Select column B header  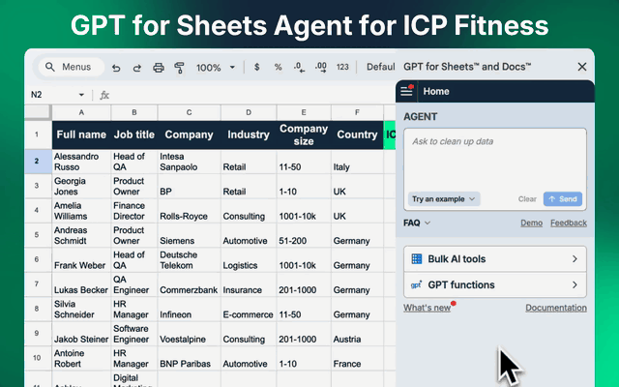tap(134, 112)
